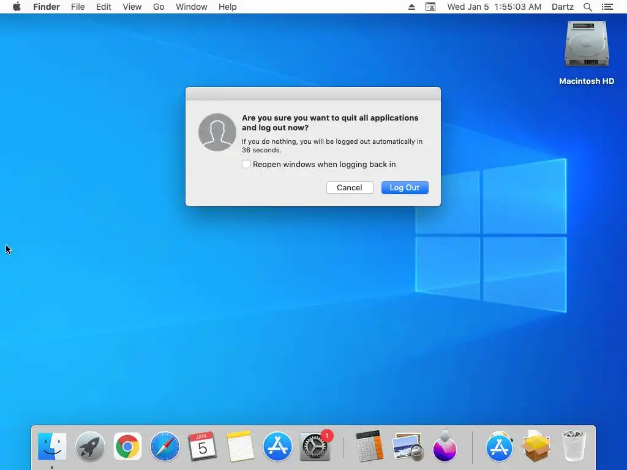Viewport: 627px width, 470px height.
Task: Open the View menu
Action: point(132,7)
